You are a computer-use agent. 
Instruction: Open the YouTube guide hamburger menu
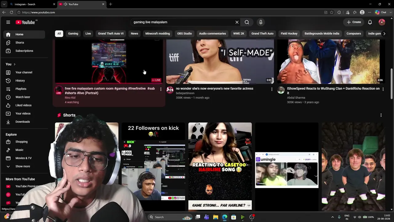tap(8, 22)
